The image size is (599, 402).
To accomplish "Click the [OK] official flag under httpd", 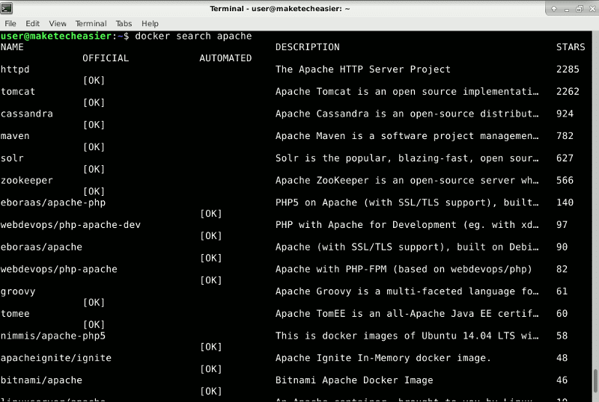I will [x=94, y=81].
